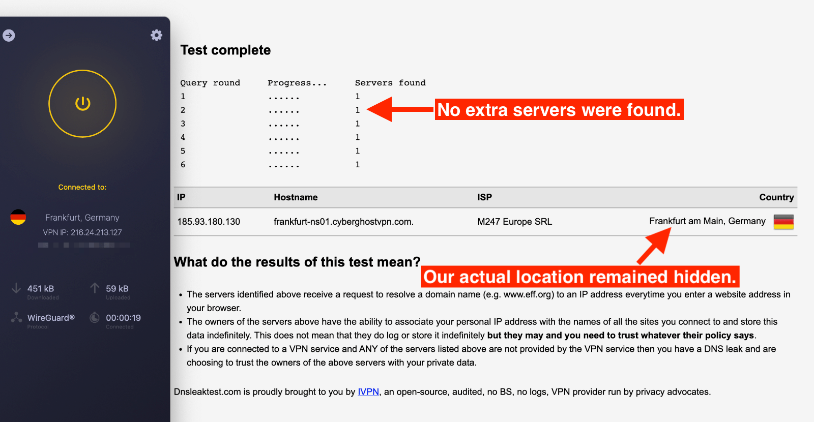The width and height of the screenshot is (814, 422).
Task: Click hostname frankfurt-ns01.cyberghostvpn.com.
Action: (x=343, y=222)
